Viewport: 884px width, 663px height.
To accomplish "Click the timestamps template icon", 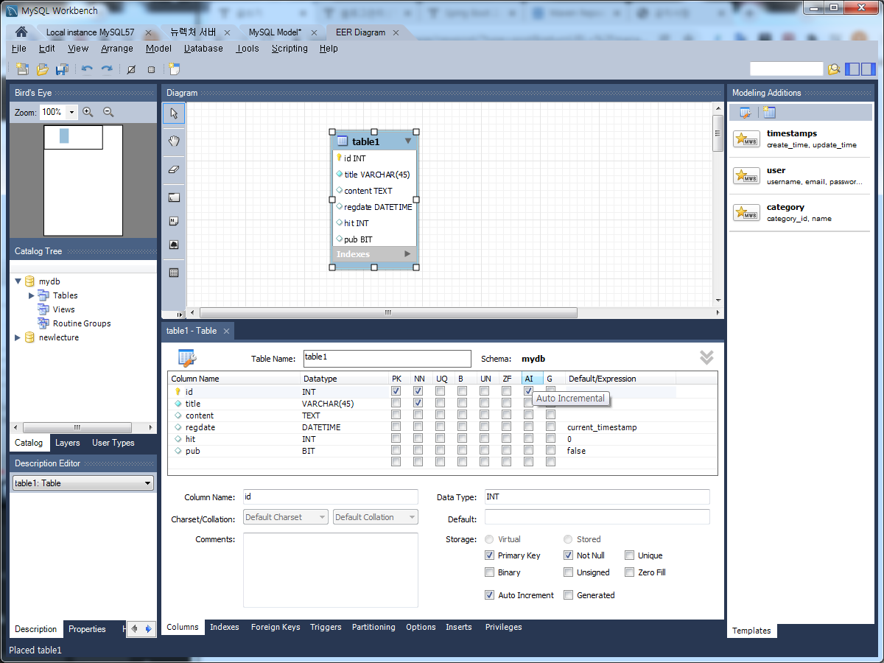I will coord(746,139).
